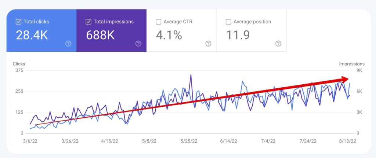This screenshot has width=376, height=158.
Task: Select the 688K total impressions value
Action: (101, 35)
